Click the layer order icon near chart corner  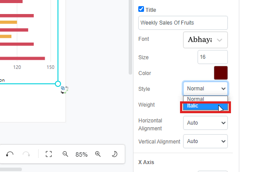click(x=63, y=88)
